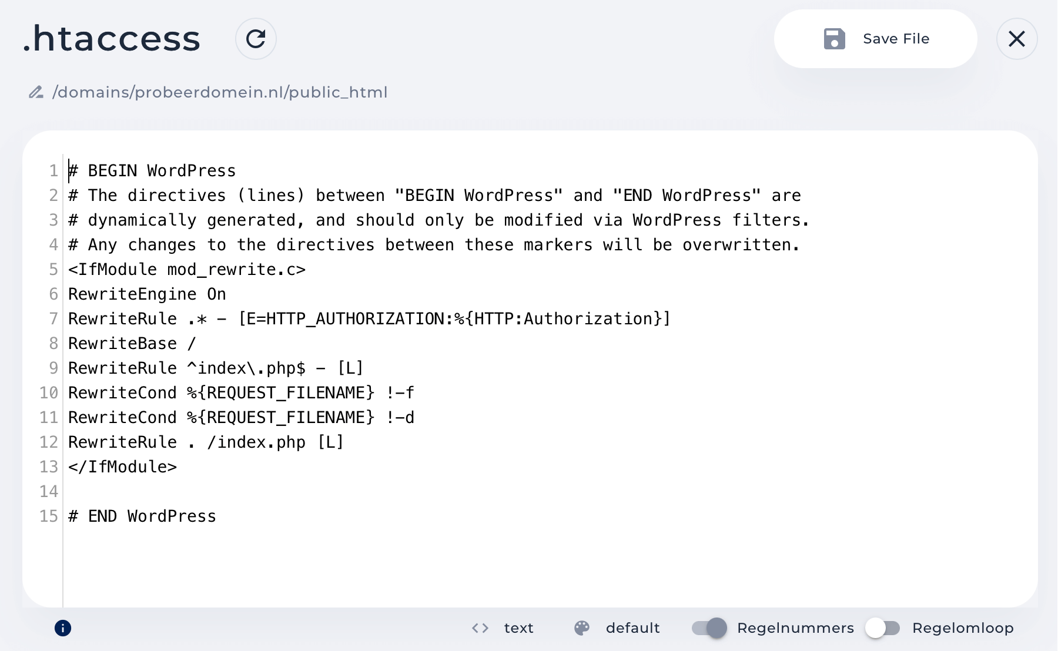Enable the Regelomloop toggle
The image size is (1058, 651).
tap(882, 628)
